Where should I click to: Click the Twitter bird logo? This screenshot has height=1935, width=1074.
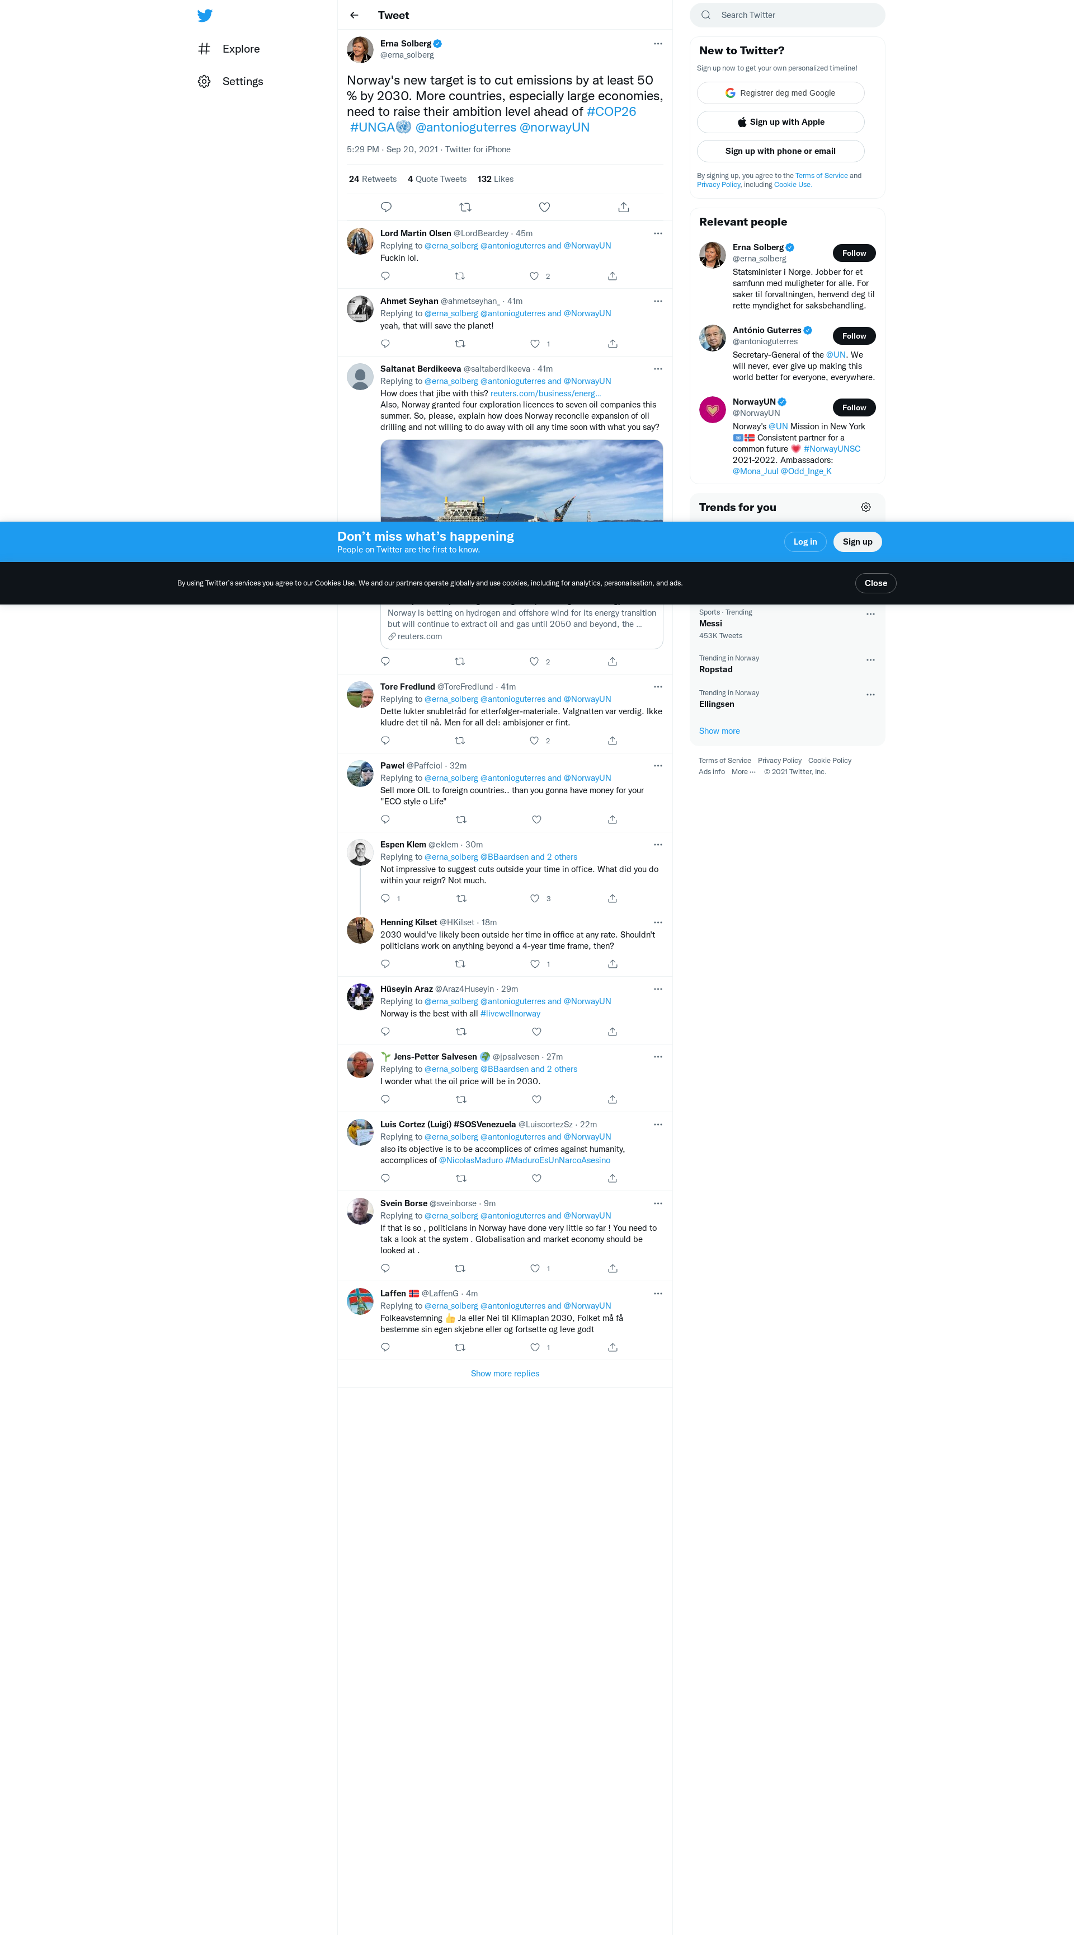(x=204, y=15)
